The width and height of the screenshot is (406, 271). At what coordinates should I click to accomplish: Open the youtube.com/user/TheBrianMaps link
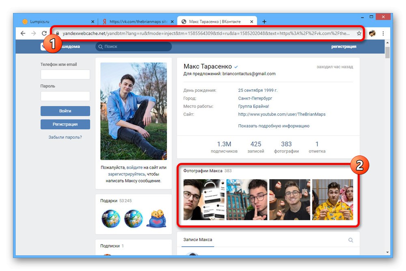click(282, 114)
